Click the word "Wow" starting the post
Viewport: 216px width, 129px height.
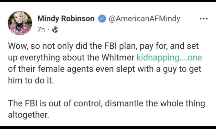pyautogui.click(x=16, y=47)
